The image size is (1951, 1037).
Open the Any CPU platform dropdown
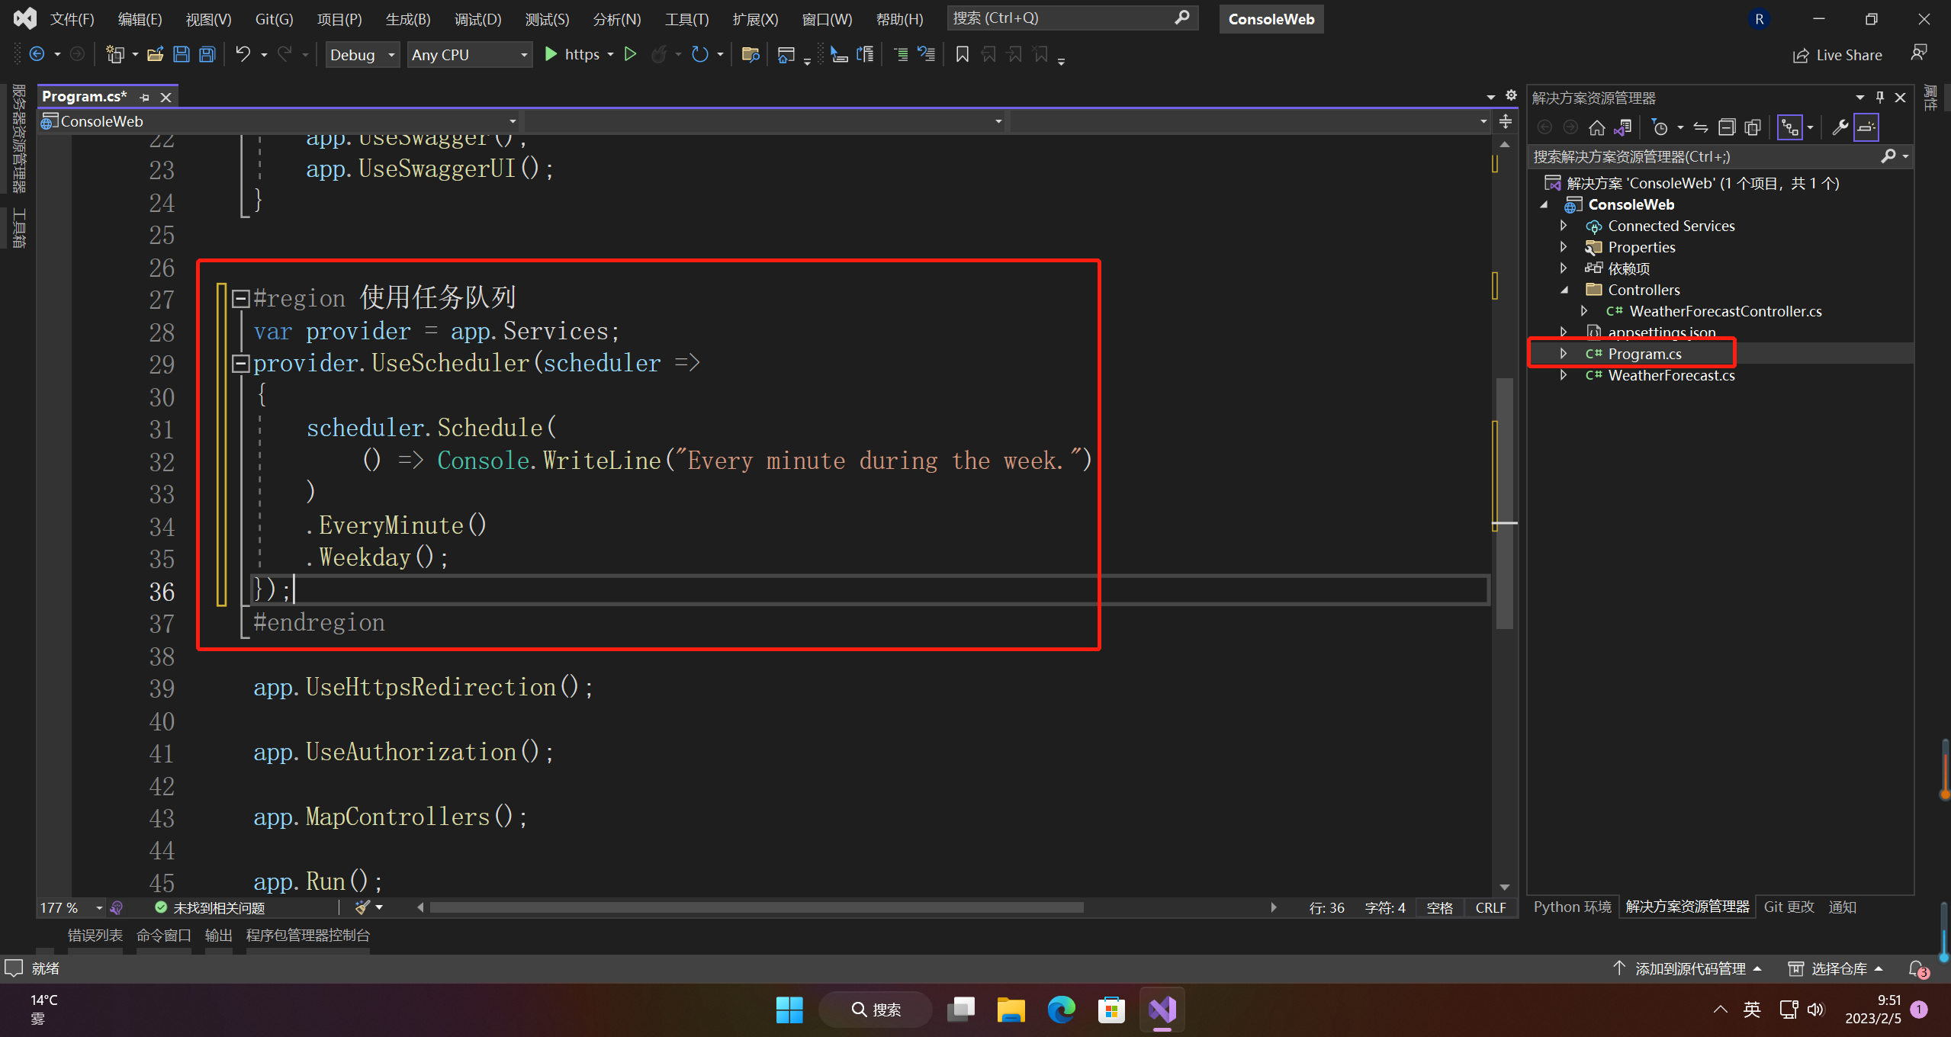pyautogui.click(x=469, y=55)
